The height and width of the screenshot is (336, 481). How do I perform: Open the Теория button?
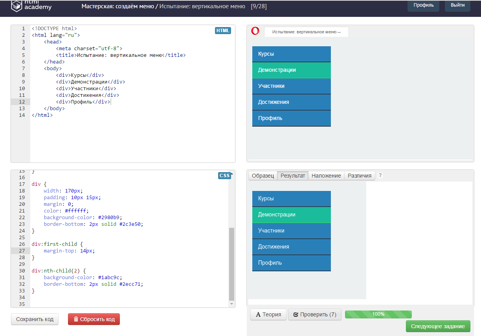click(268, 314)
